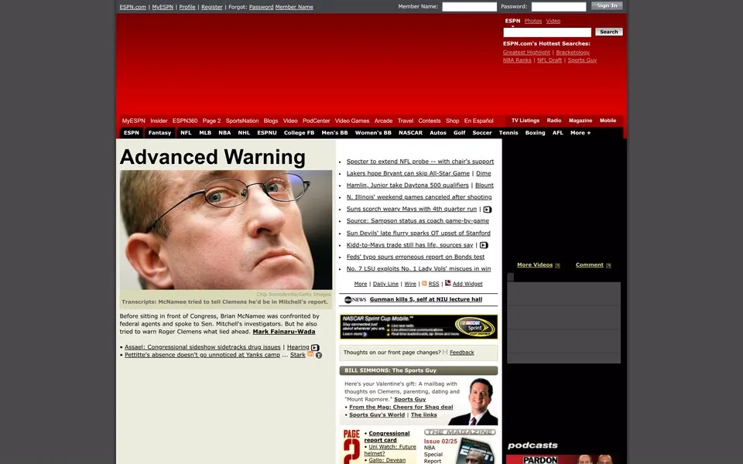Viewport: 743px width, 464px height.
Task: Open TV Listings in the navigation bar
Action: click(525, 121)
